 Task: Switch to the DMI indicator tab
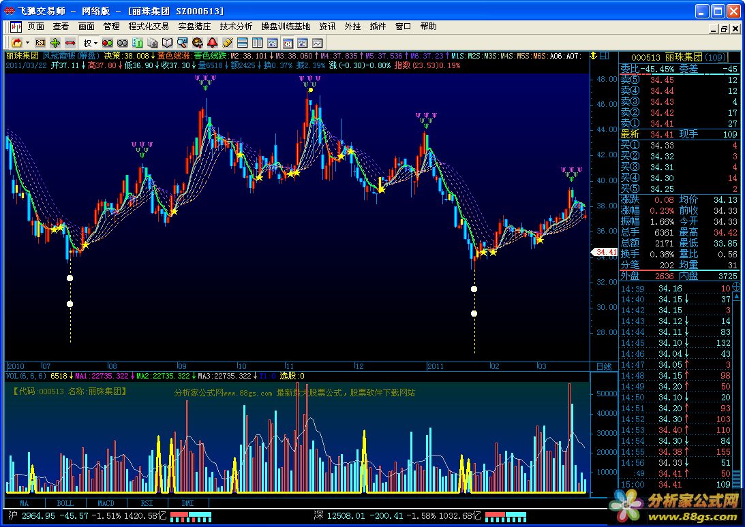[187, 503]
